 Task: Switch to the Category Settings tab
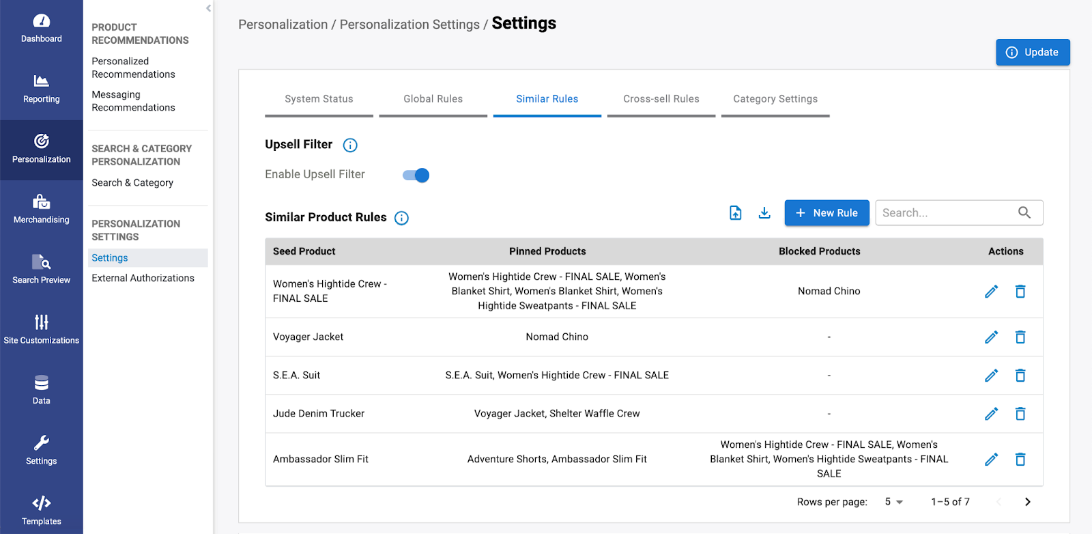[x=775, y=100]
